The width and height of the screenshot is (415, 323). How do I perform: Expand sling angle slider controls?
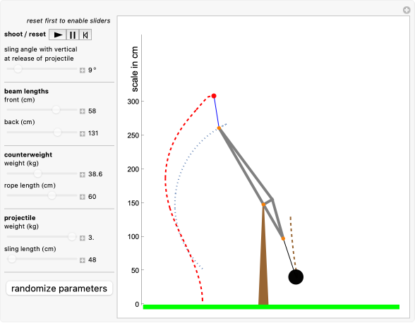click(x=83, y=70)
